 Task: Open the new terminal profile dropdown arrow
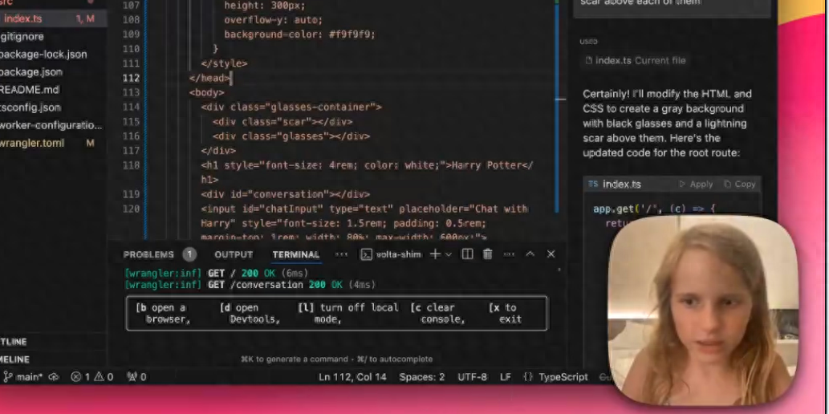(448, 254)
